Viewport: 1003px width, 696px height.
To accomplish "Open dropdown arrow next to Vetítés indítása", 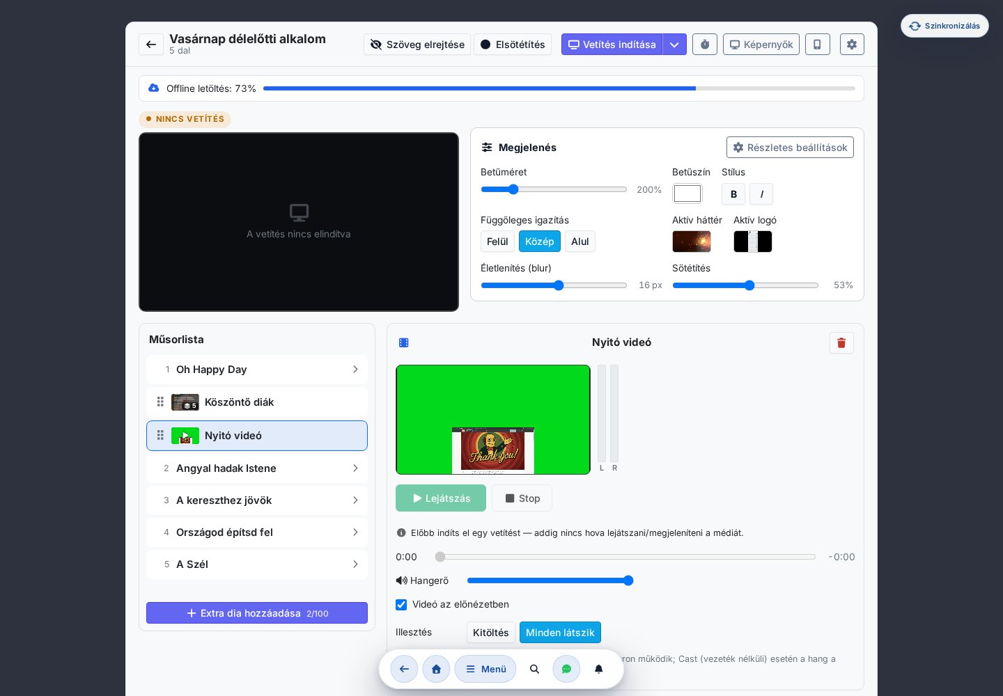I will [674, 45].
